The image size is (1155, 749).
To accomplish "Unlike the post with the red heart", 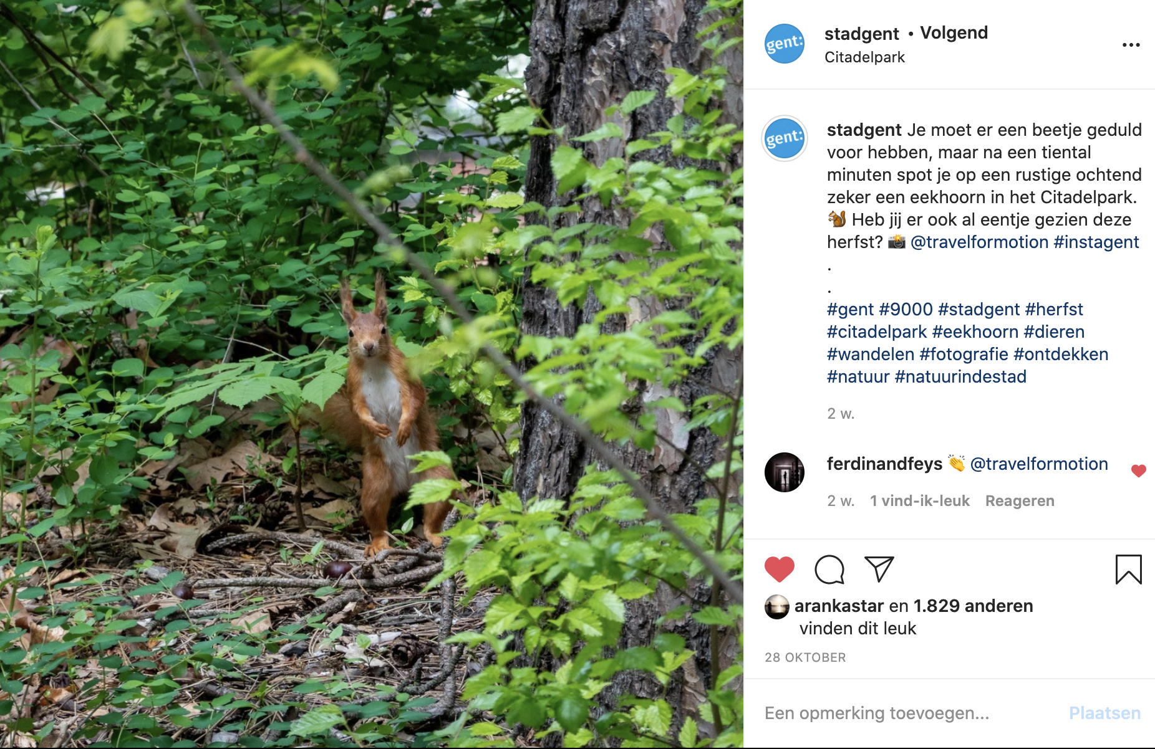I will pyautogui.click(x=779, y=569).
